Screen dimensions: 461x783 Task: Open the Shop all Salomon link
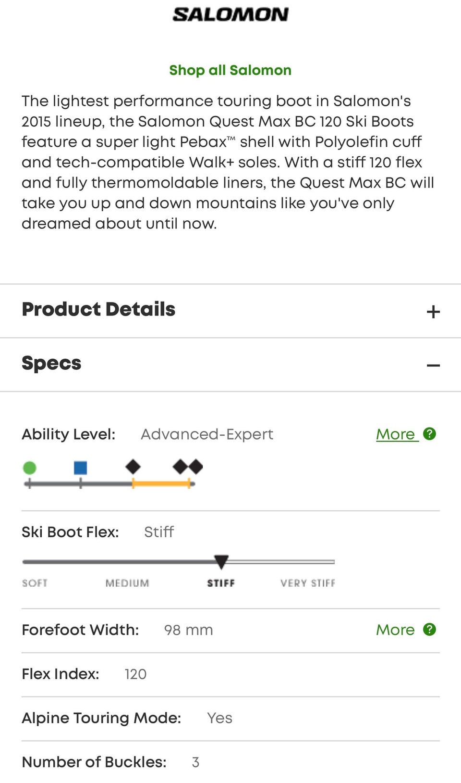[x=230, y=70]
